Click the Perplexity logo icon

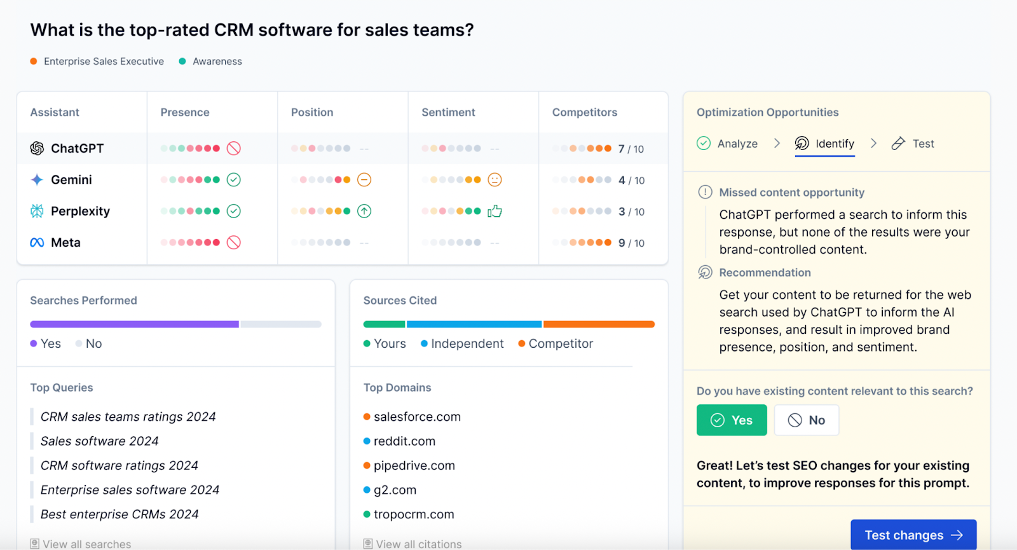click(37, 211)
